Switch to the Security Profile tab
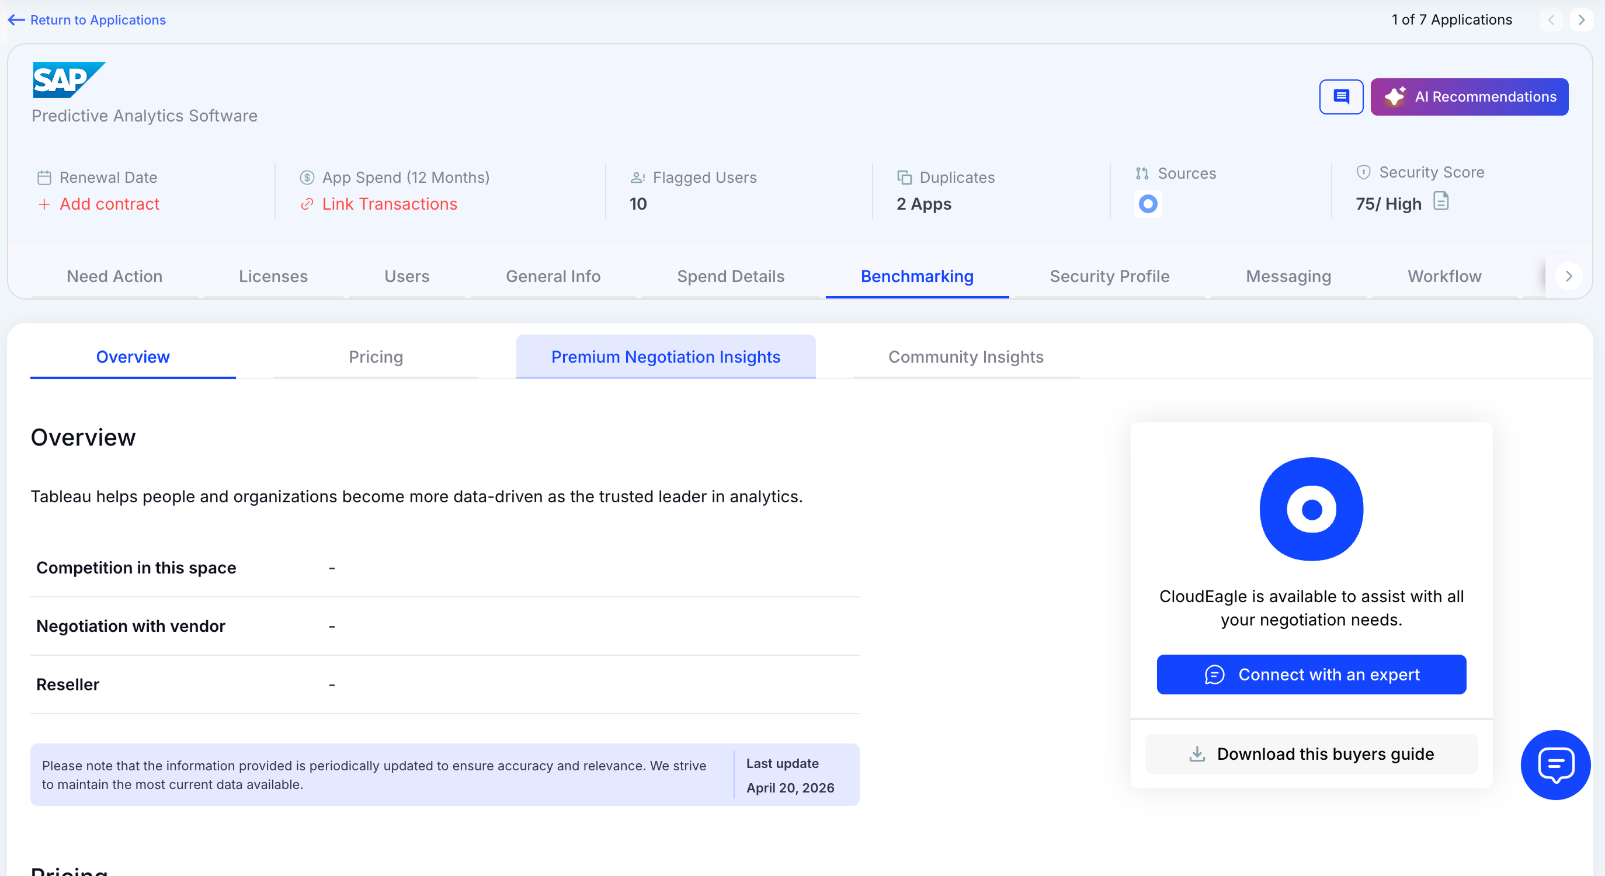The width and height of the screenshot is (1605, 876). (1109, 276)
